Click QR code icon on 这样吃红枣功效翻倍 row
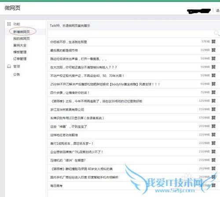Image resolution: width=220 pixels, height=197 pixels. click(213, 135)
